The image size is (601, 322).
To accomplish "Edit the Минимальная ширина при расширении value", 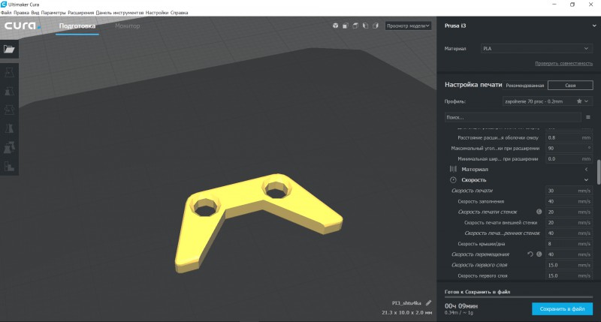I will point(569,159).
